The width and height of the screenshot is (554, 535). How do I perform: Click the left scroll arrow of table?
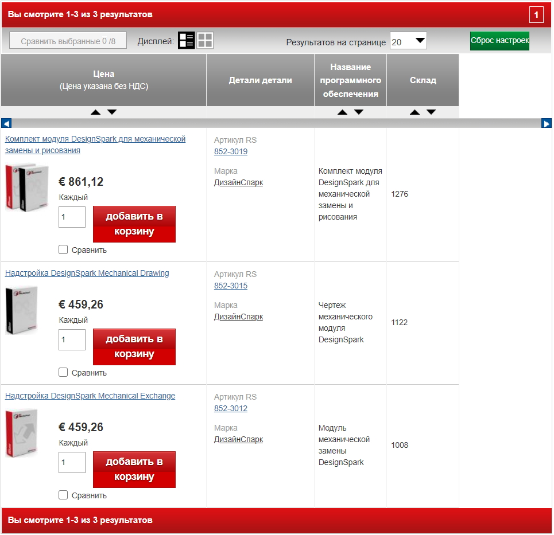6,123
